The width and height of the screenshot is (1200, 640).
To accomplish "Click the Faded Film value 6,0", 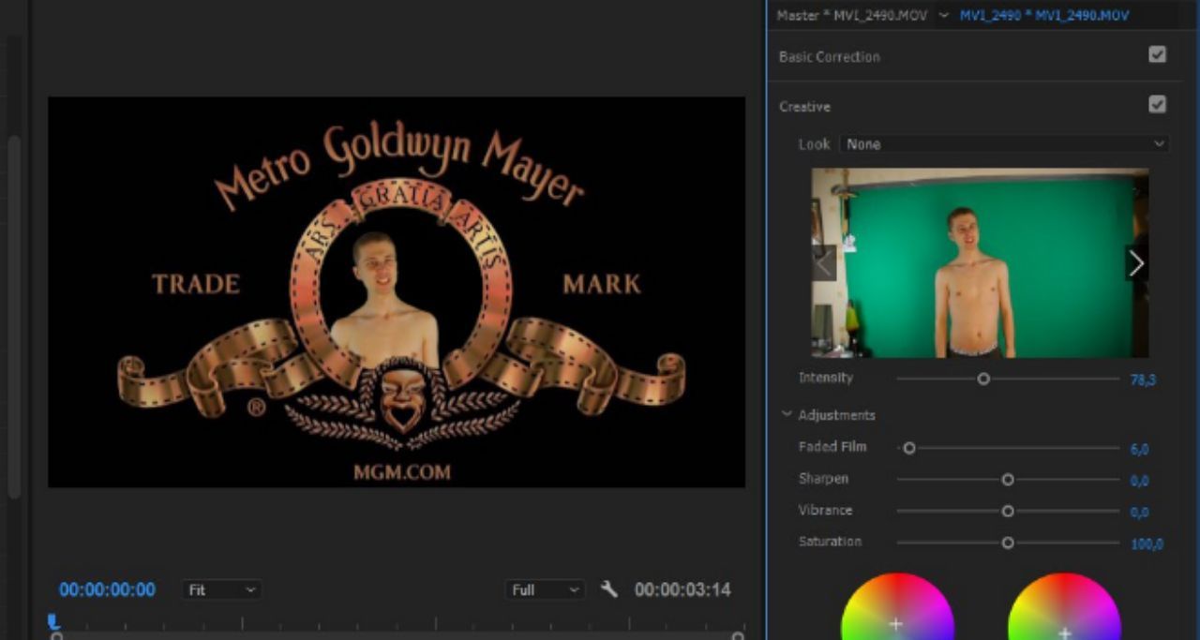I will tap(1139, 450).
